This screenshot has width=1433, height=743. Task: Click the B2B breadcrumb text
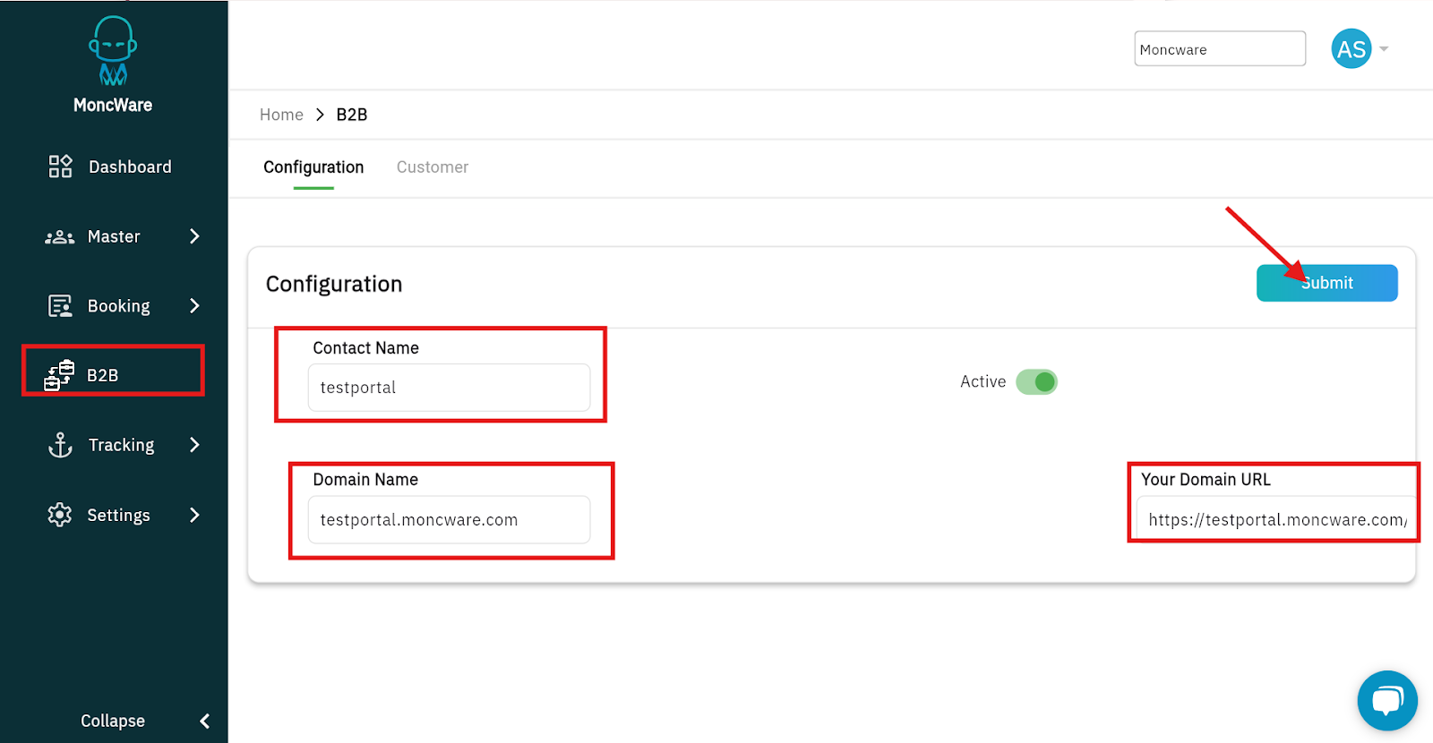click(352, 115)
